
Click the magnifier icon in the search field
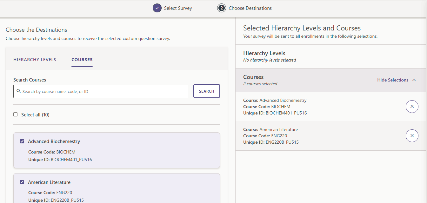[19, 91]
